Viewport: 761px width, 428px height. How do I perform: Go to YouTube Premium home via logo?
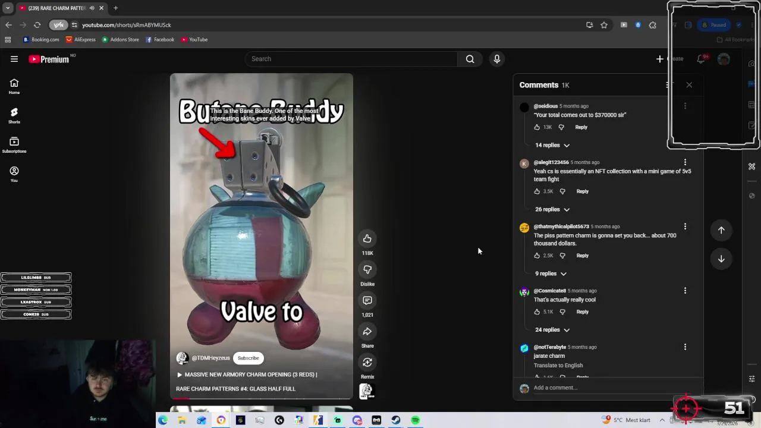[49, 59]
